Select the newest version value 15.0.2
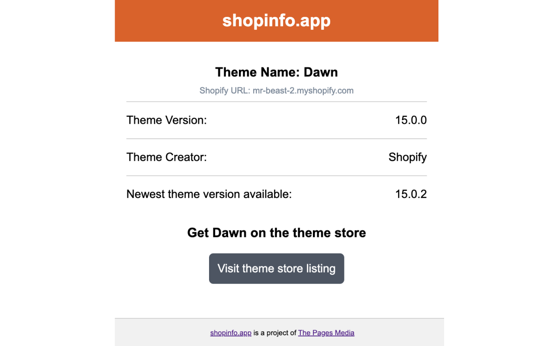The width and height of the screenshot is (554, 346). tap(411, 194)
